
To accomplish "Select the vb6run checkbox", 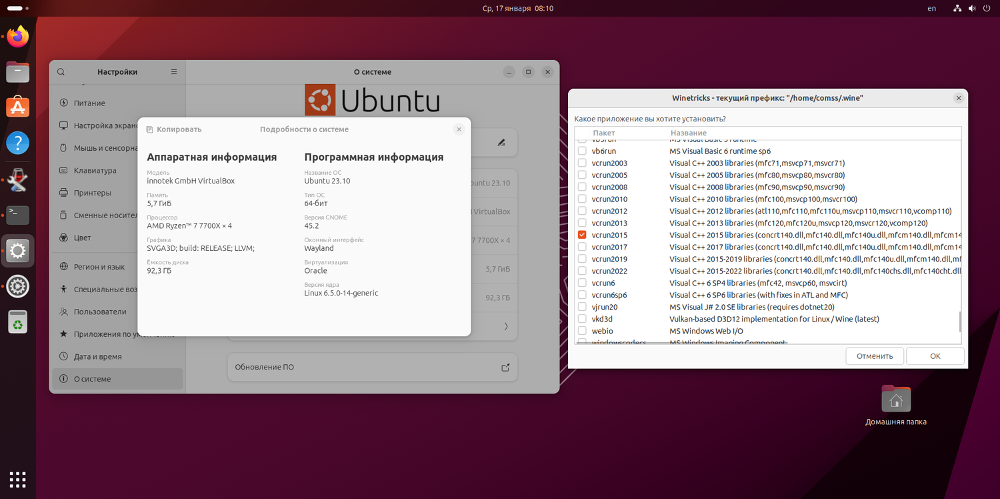I will coord(582,151).
